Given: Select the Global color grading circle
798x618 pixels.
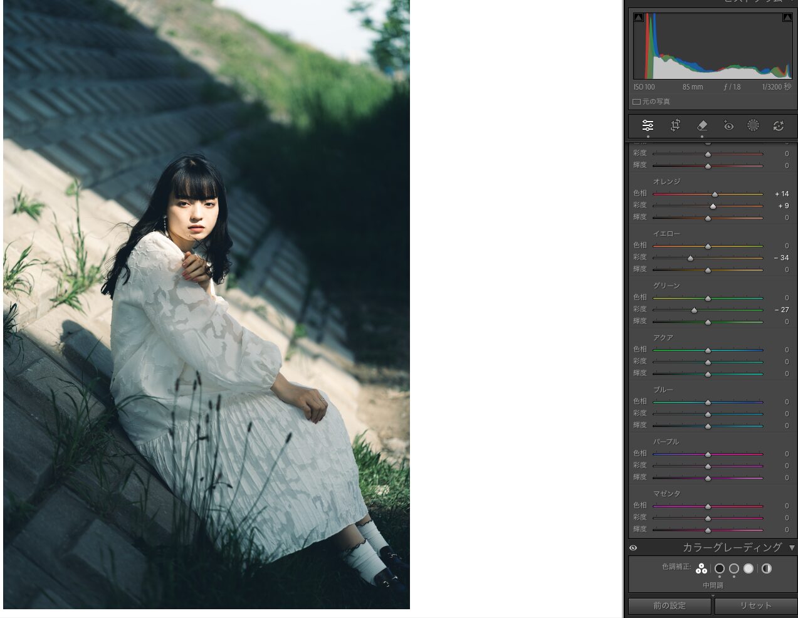Looking at the screenshot, I should click(x=767, y=568).
